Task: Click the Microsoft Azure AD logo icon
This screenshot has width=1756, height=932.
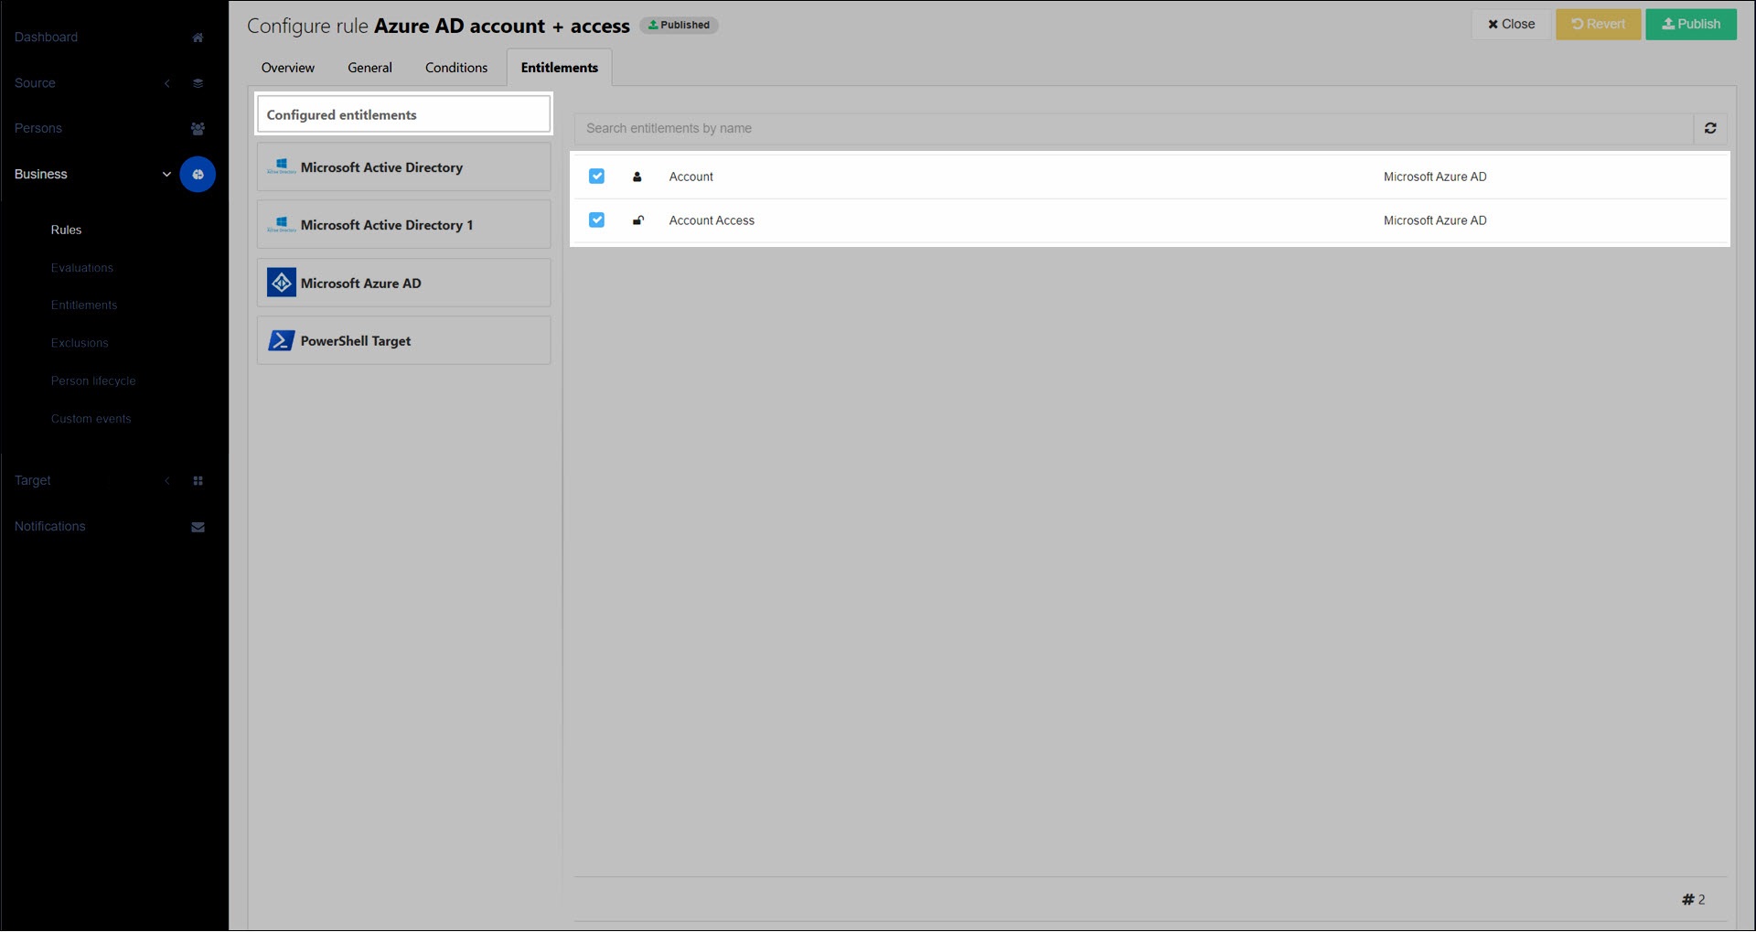Action: pos(282,284)
